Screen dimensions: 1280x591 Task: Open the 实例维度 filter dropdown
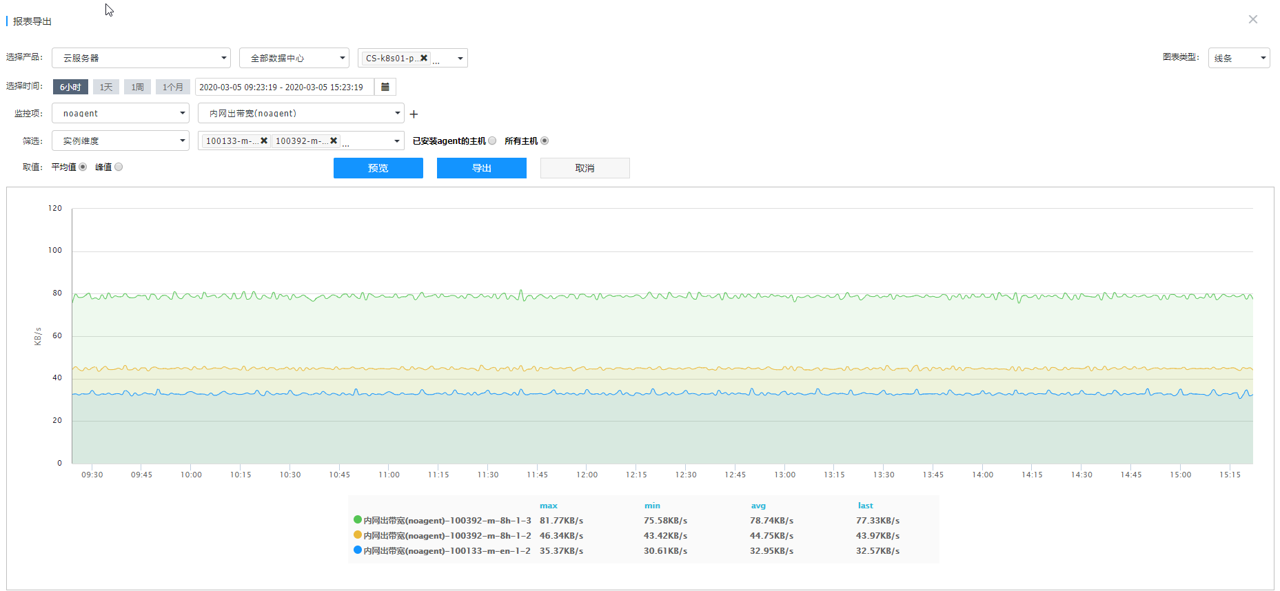[x=121, y=141]
